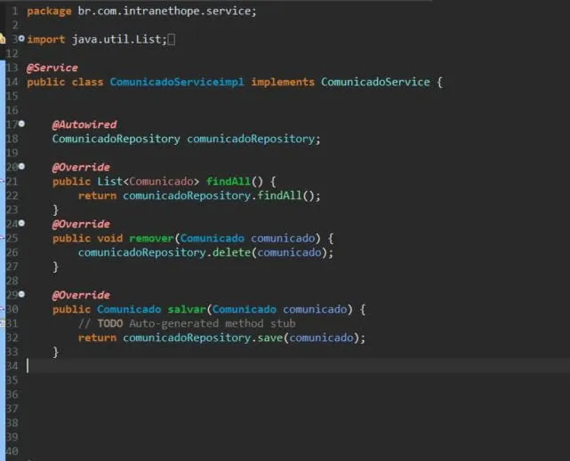570x461 pixels.
Task: Click the TODO task marker at line 31
Action: pyautogui.click(x=3, y=323)
